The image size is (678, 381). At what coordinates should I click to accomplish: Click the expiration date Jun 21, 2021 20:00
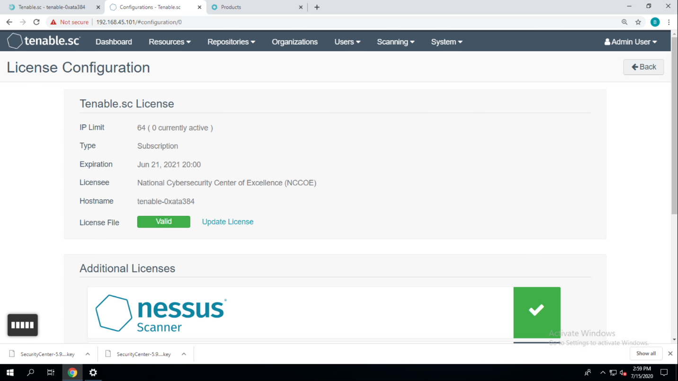[x=169, y=165]
